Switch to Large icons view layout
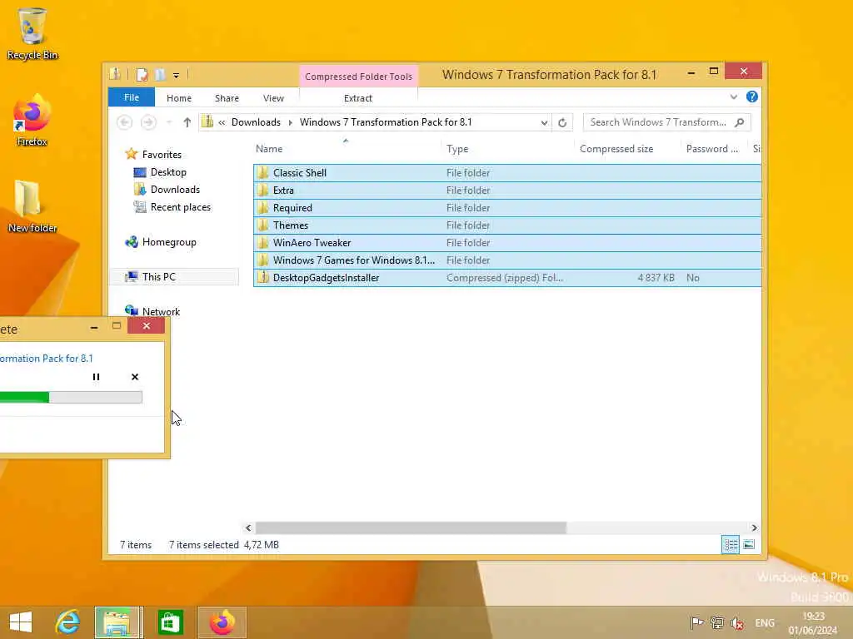This screenshot has height=639, width=853. coord(749,544)
